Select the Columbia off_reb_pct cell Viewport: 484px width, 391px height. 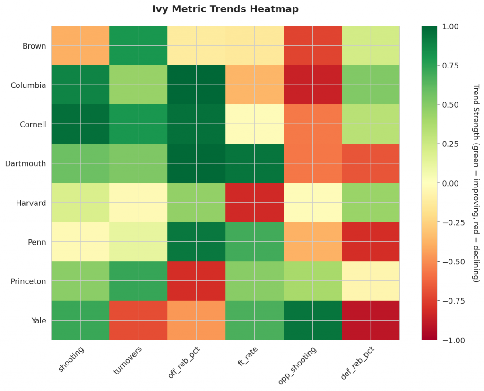(x=196, y=85)
